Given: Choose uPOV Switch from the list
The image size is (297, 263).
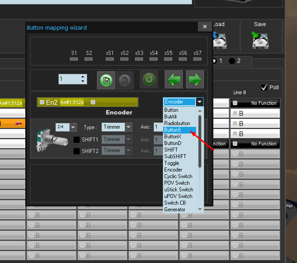Looking at the screenshot, I should click(180, 196).
